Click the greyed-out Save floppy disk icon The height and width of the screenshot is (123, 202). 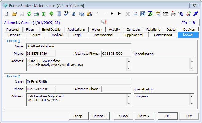tap(22, 14)
